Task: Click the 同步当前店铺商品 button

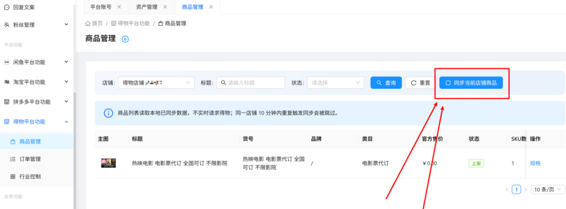Action: click(x=471, y=83)
